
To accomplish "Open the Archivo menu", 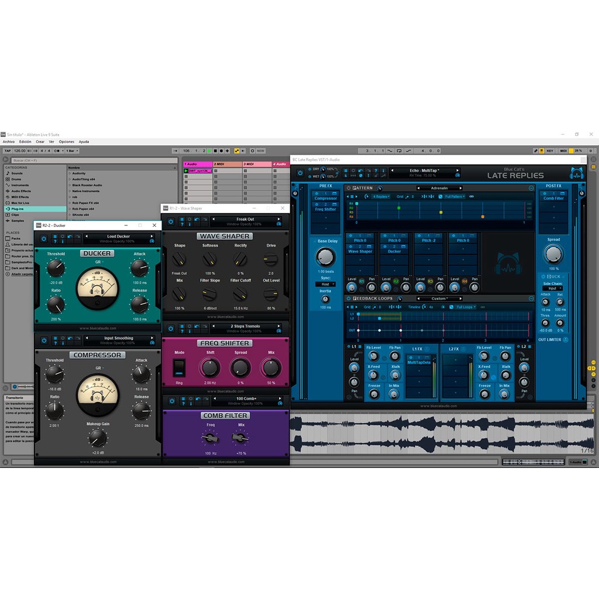I will pyautogui.click(x=9, y=142).
